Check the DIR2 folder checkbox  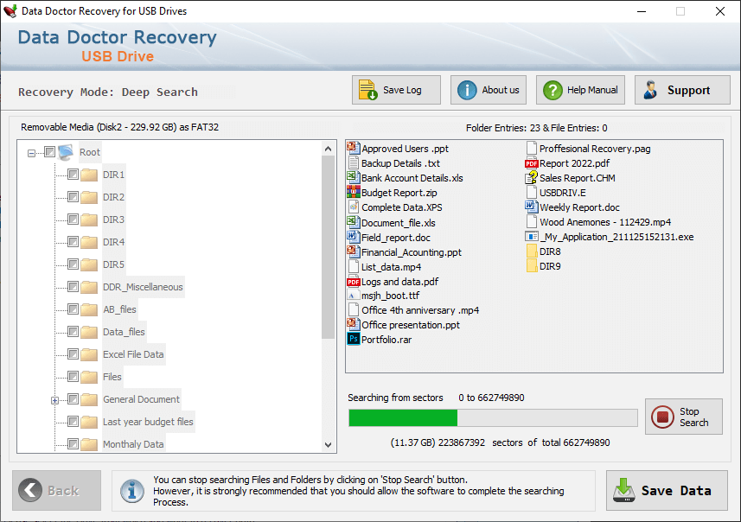[73, 196]
